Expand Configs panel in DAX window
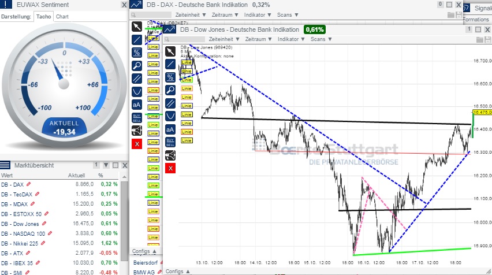Screen dimensions: 492x275 [144, 251]
